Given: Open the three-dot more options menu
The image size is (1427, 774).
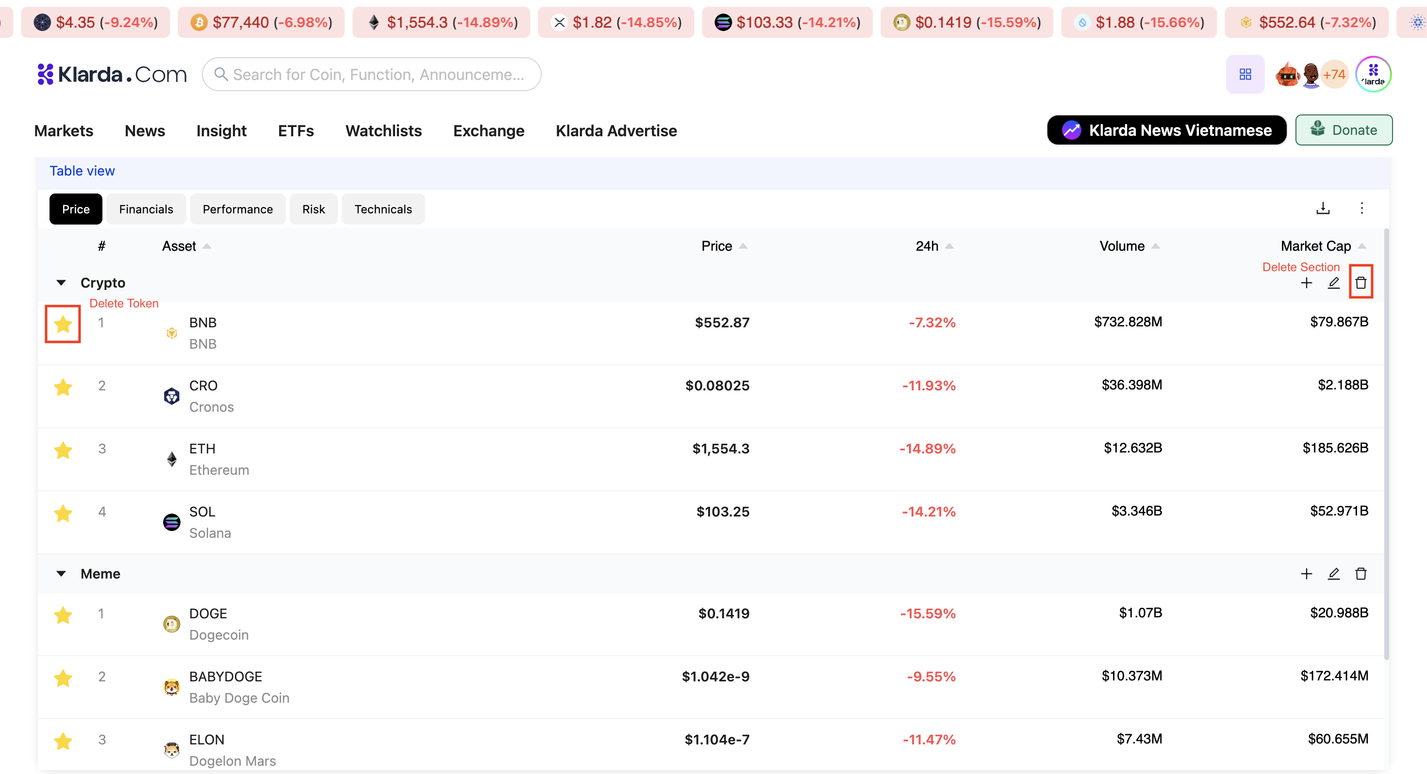Looking at the screenshot, I should pos(1361,208).
